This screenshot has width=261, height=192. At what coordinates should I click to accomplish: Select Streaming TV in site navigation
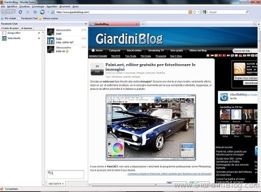point(156,50)
